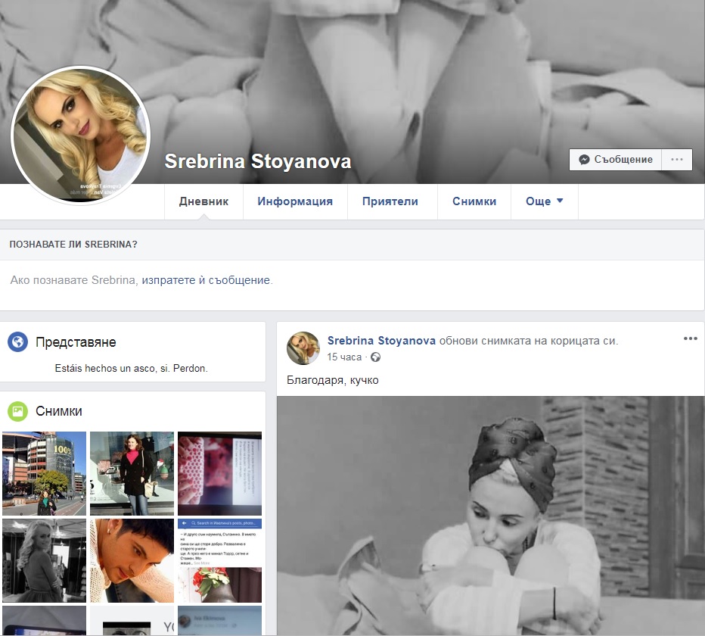Switch to the Дневник tab
The height and width of the screenshot is (636, 705).
tap(203, 201)
